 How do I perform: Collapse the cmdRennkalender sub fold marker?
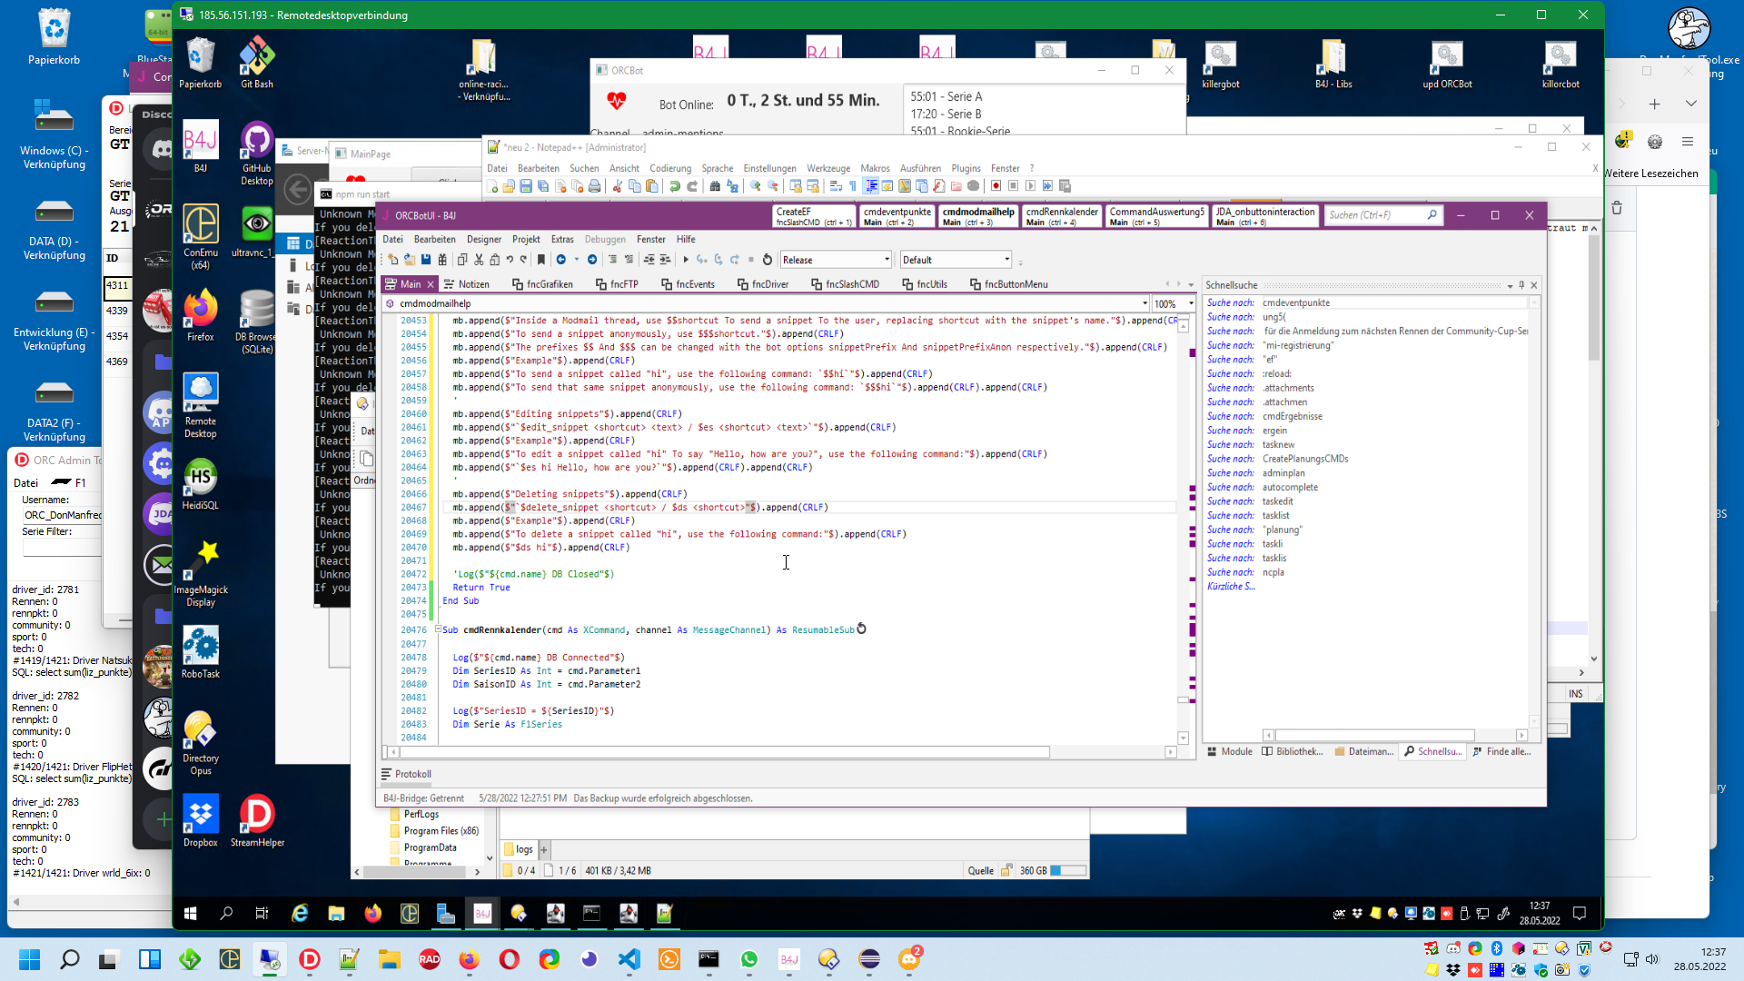pos(438,629)
